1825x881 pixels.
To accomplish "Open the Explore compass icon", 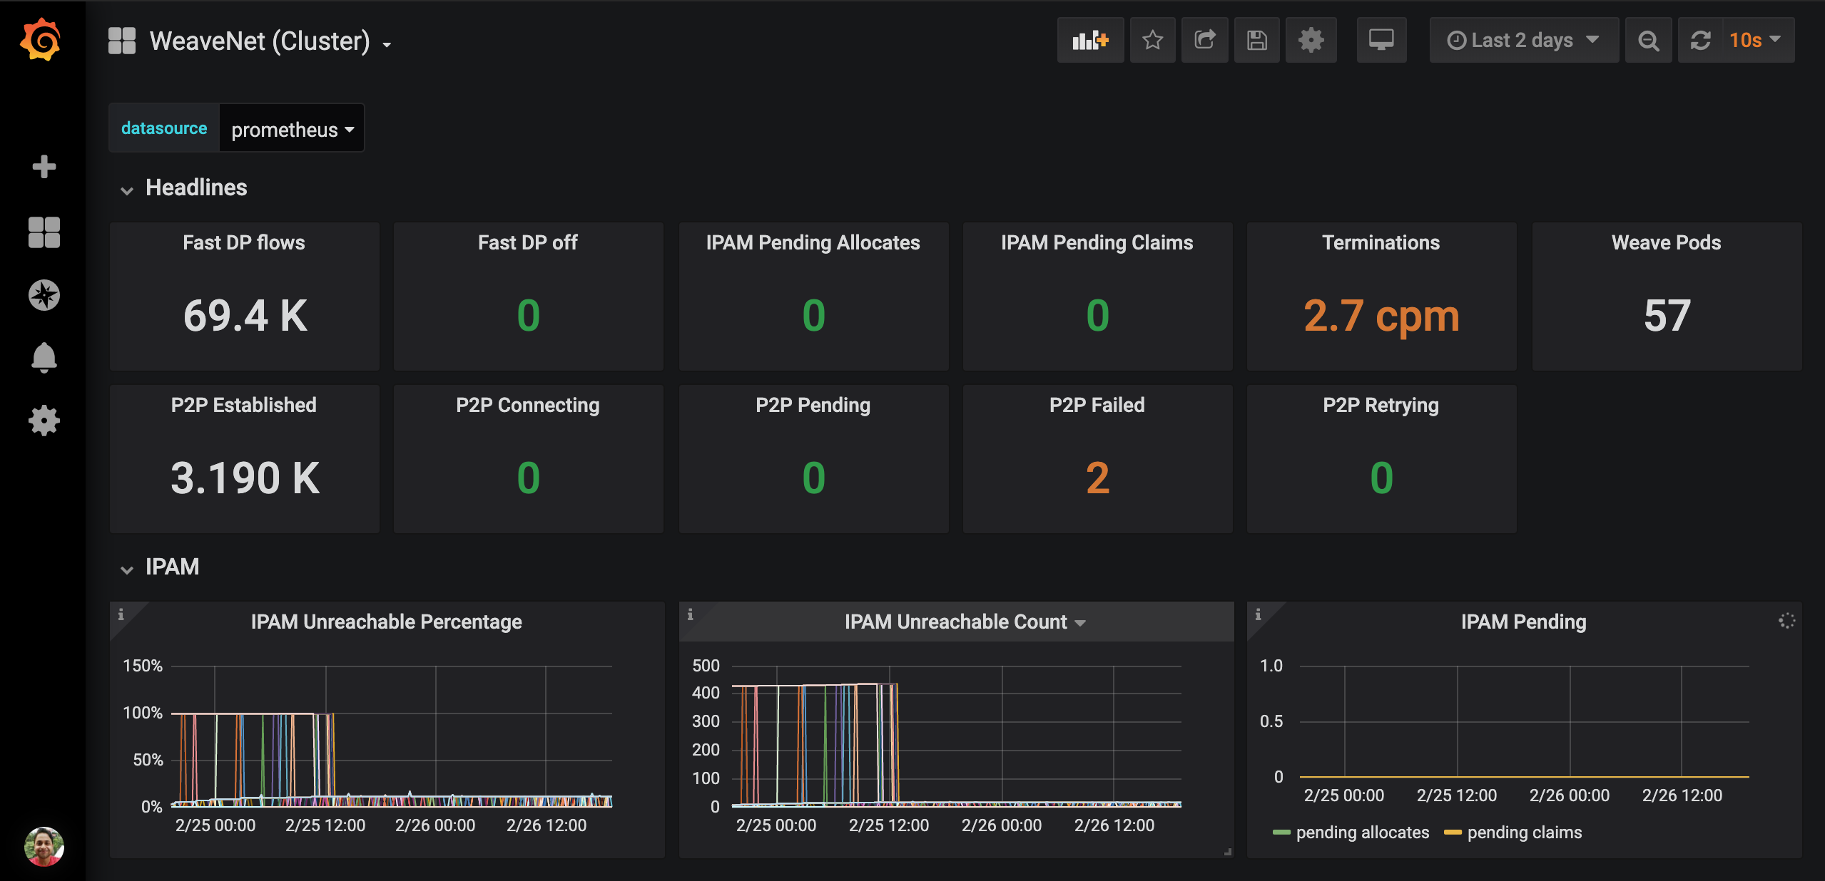I will 44,295.
